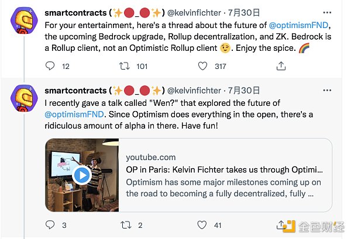Open the second tweet's 7月30日 timestamp
Screen dimensions: 351x239
(243, 90)
